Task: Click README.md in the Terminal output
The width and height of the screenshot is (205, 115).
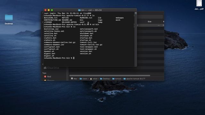Action: point(67,20)
